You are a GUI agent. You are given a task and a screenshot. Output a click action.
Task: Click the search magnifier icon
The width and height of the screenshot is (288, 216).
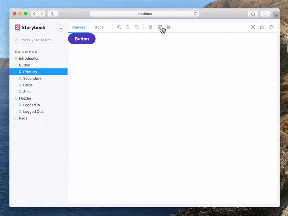coord(17,40)
